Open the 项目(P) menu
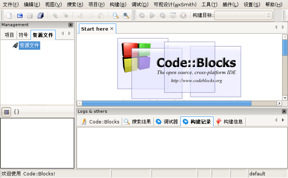Image resolution: width=288 pixels, height=178 pixels. click(x=96, y=4)
